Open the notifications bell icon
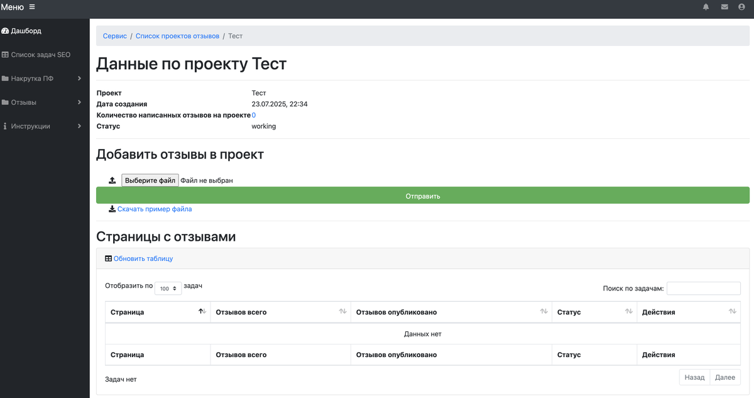The height and width of the screenshot is (398, 754). point(706,7)
